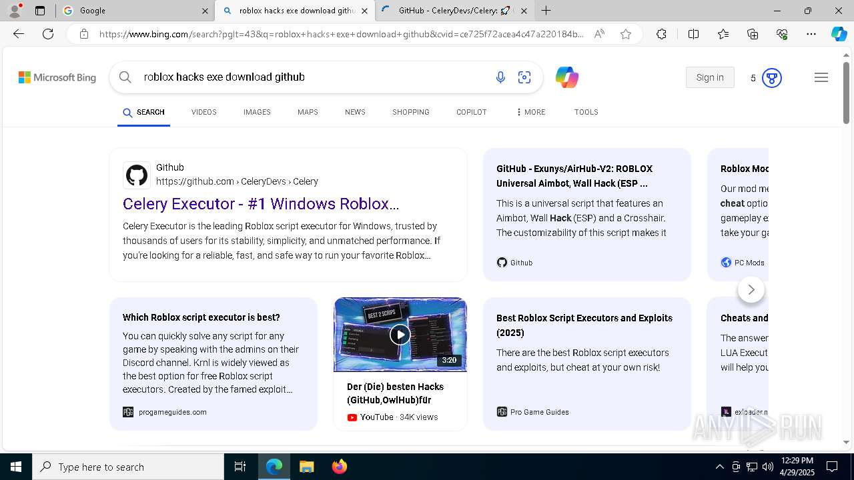This screenshot has width=854, height=480.
Task: Select the MAPS search tab
Action: click(x=308, y=112)
